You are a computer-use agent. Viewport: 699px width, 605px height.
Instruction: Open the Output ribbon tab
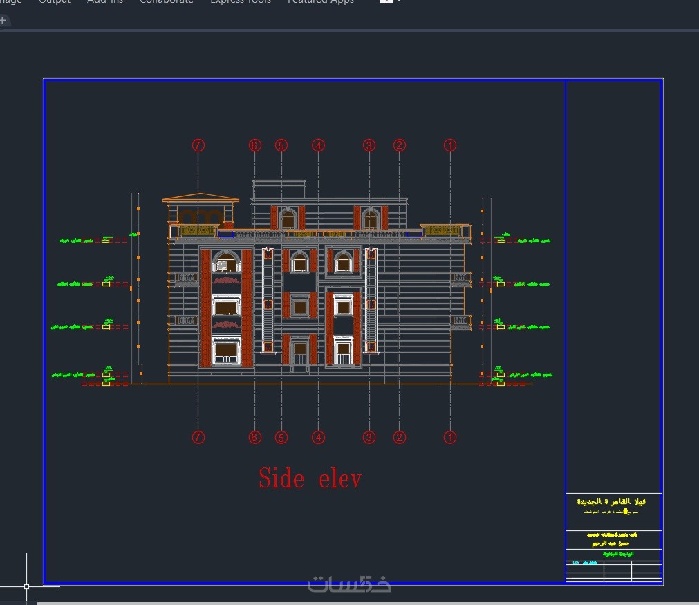tap(55, 2)
